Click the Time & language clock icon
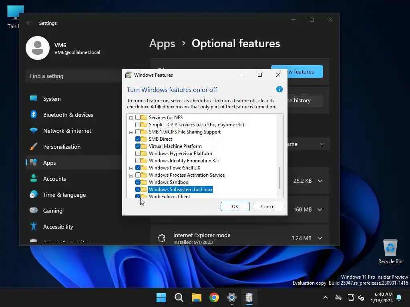This screenshot has width=410, height=307. (x=34, y=195)
